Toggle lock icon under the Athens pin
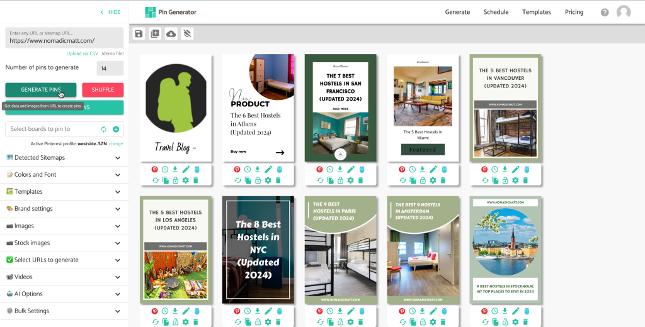 pyautogui.click(x=258, y=180)
